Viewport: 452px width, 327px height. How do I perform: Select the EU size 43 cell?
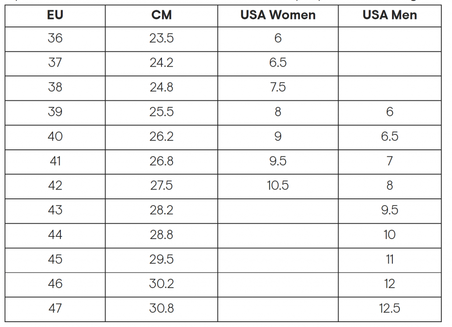tap(55, 211)
